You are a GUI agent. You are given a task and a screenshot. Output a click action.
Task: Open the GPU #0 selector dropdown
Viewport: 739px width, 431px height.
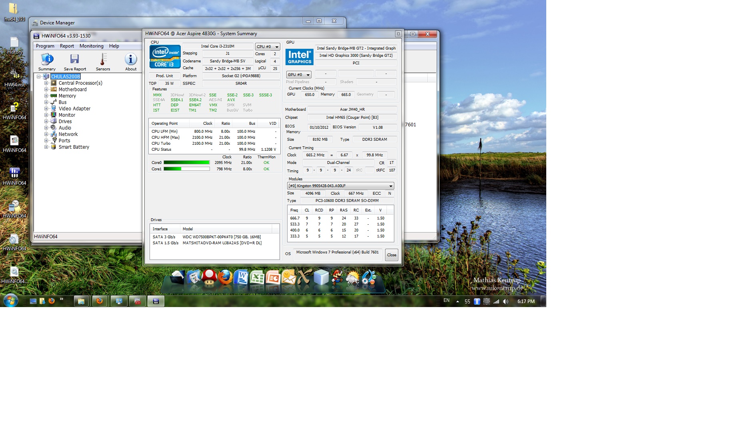click(x=299, y=75)
